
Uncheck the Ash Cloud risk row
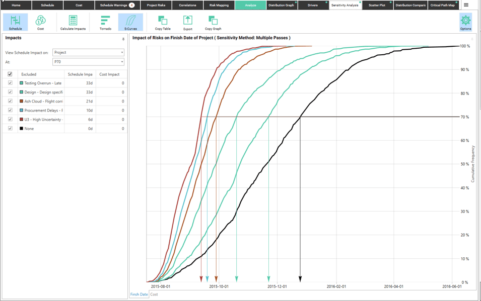point(9,101)
